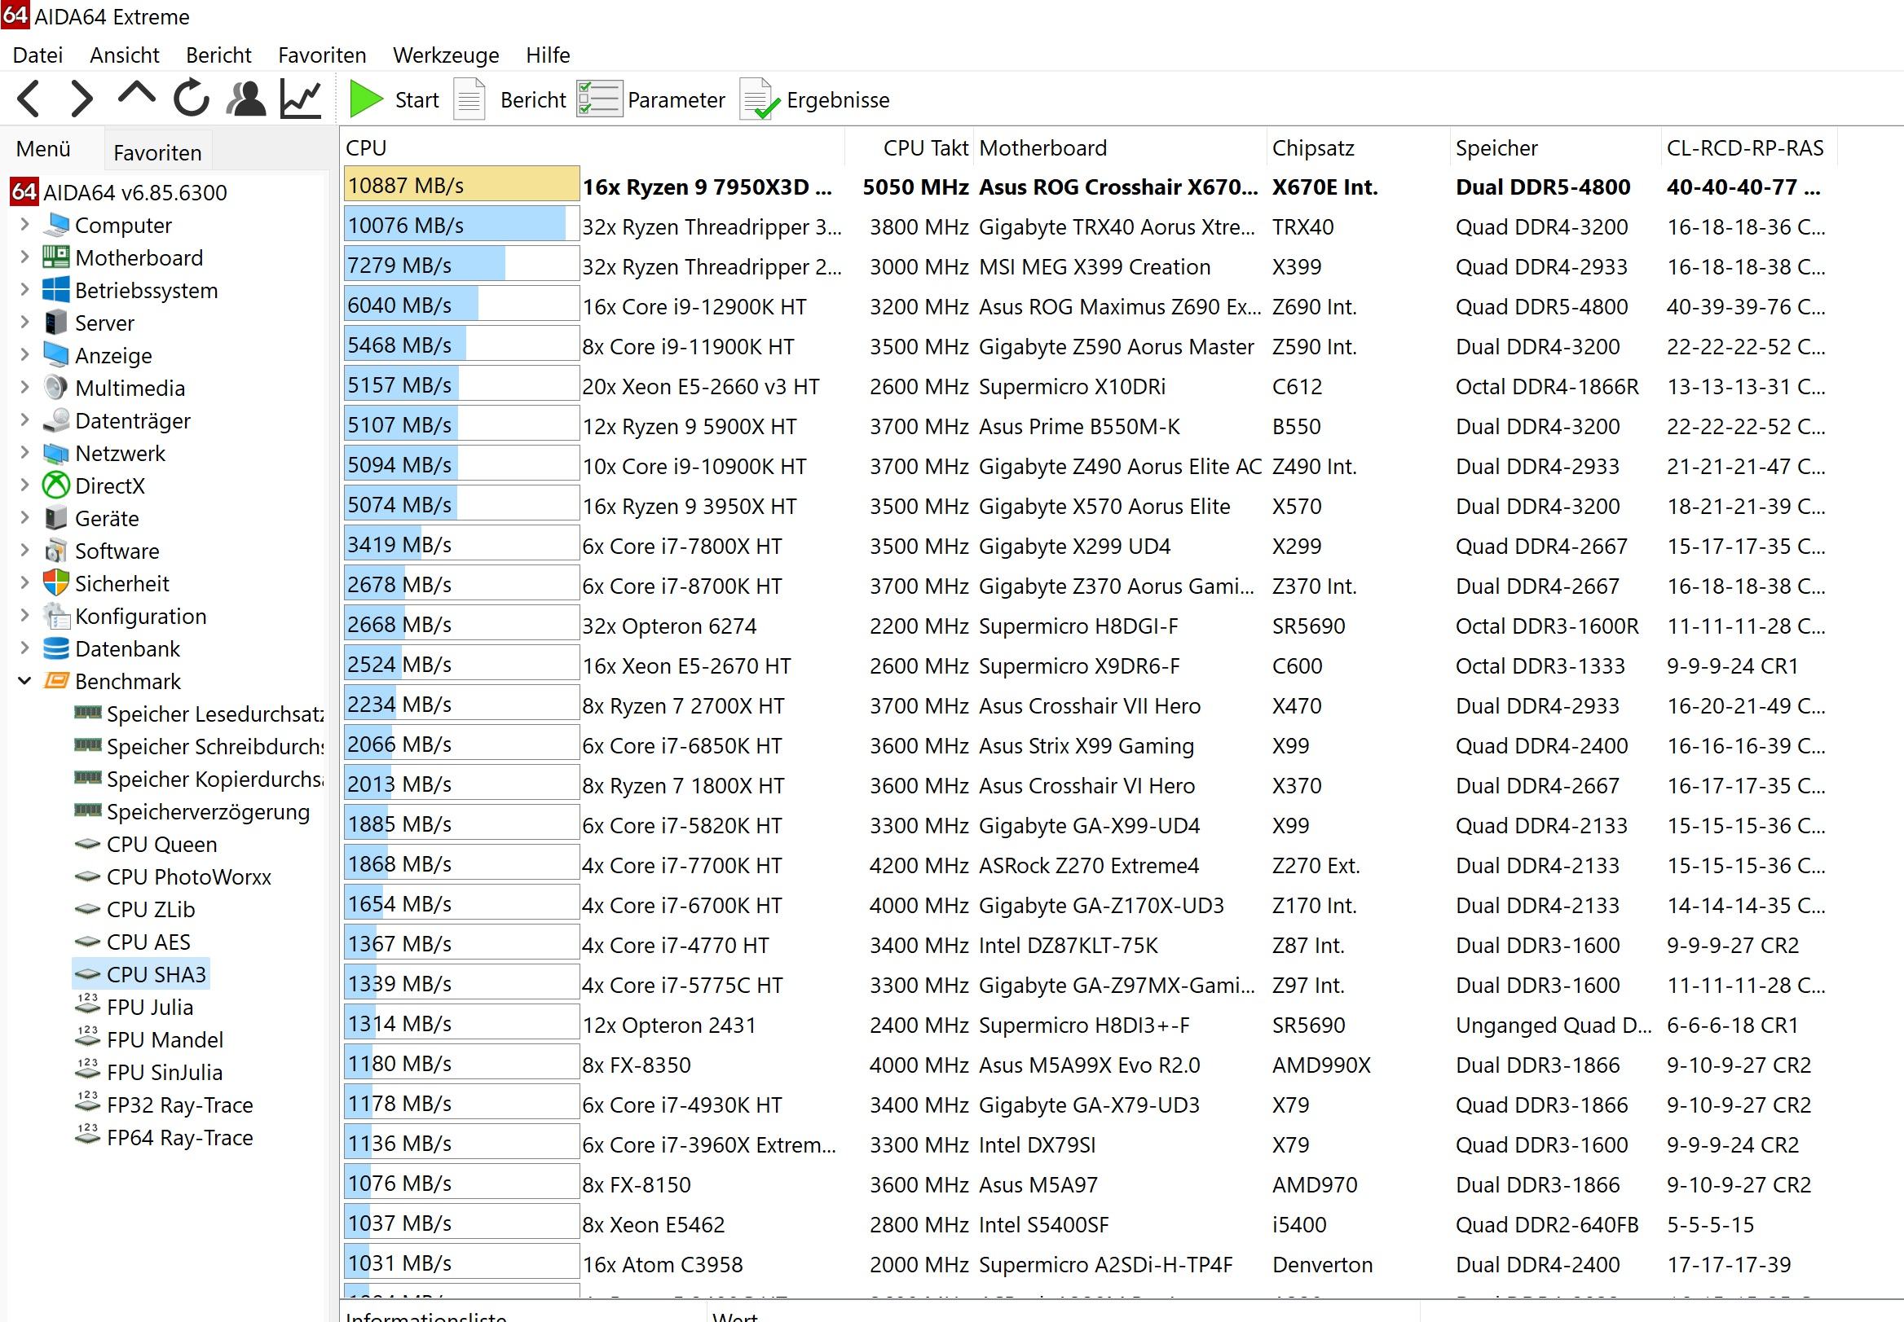Click the Ergebnisse toolbar label
This screenshot has width=1904, height=1322.
pos(838,100)
